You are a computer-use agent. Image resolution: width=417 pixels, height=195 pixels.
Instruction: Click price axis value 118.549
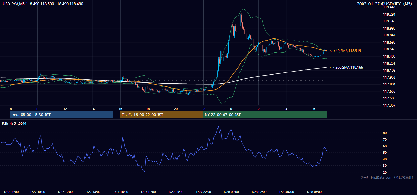[x=390, y=49]
